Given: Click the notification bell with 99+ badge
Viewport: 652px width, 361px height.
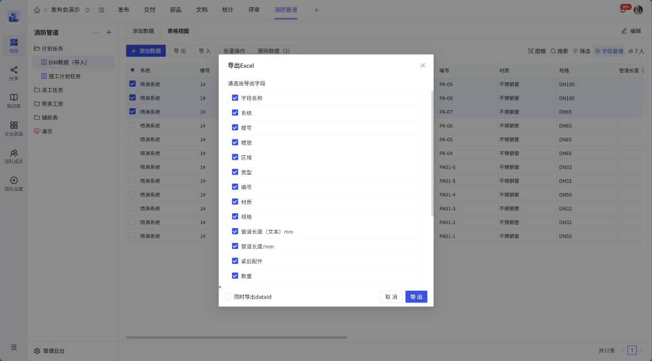Looking at the screenshot, I should point(623,10).
